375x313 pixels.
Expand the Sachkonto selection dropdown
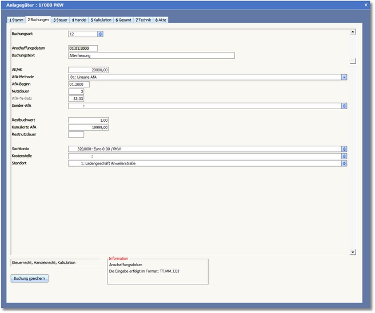345,149
